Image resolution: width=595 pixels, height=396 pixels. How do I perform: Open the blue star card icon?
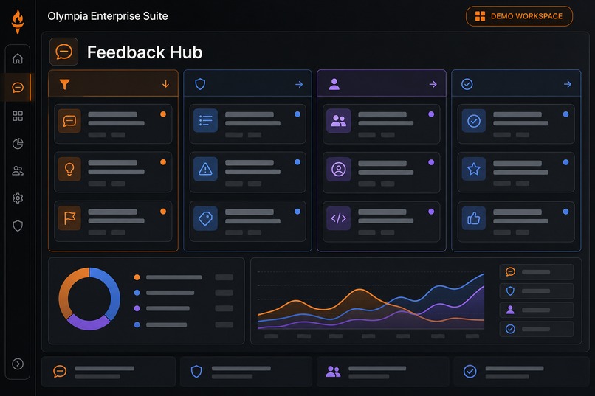pyautogui.click(x=474, y=169)
